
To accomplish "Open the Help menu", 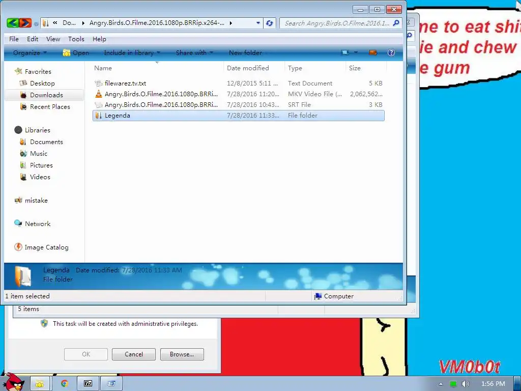I will tap(99, 39).
